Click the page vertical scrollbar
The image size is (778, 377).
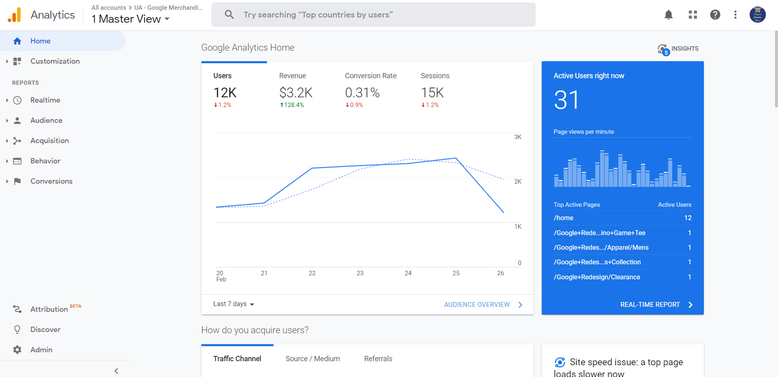click(x=776, y=69)
